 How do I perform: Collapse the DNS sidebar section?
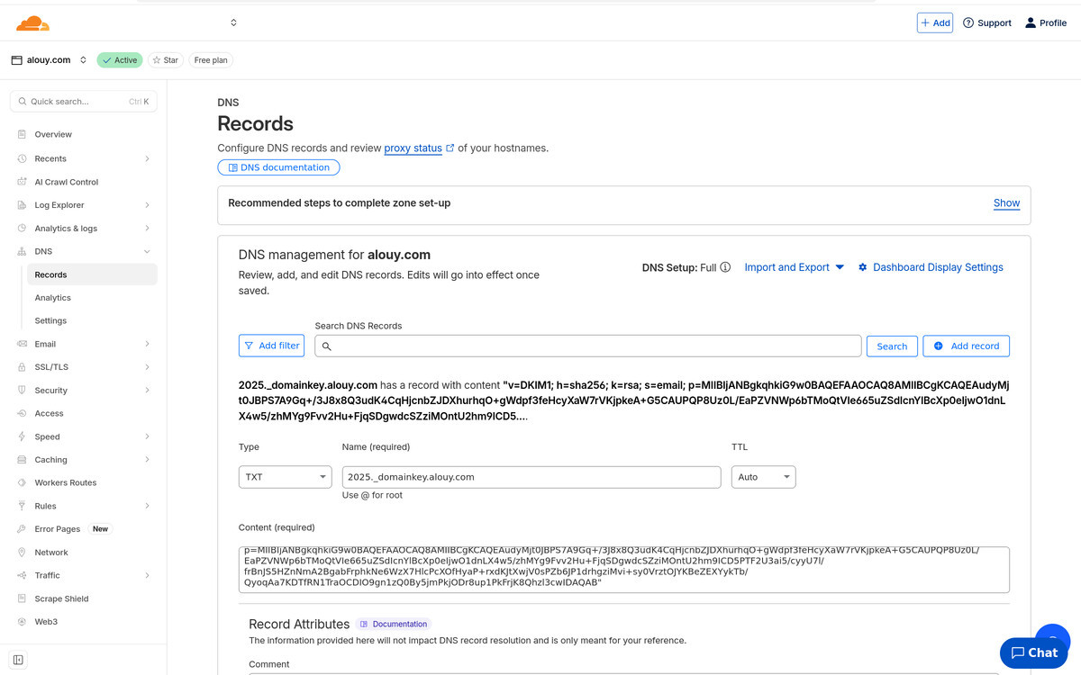[147, 252]
